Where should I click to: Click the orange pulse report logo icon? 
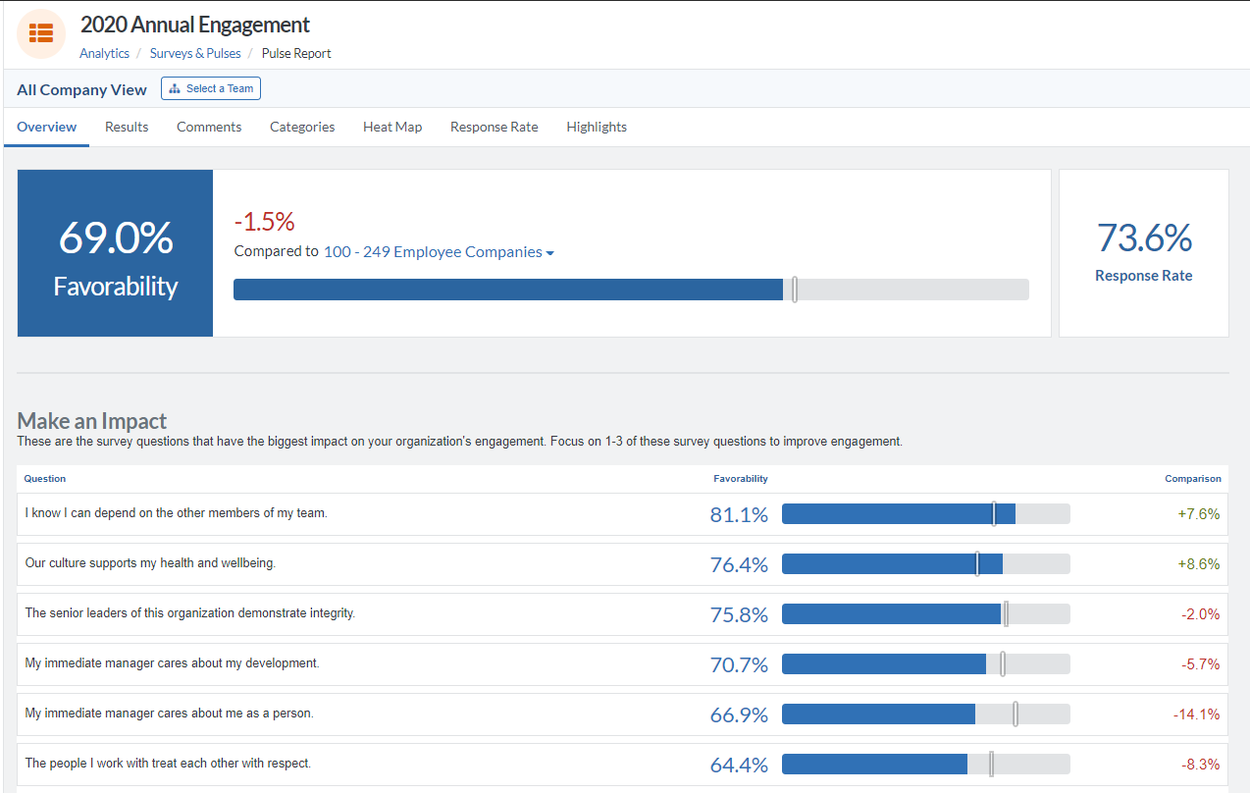pyautogui.click(x=40, y=33)
